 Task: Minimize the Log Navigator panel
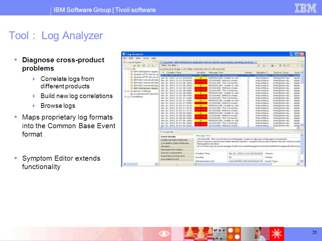pos(154,62)
